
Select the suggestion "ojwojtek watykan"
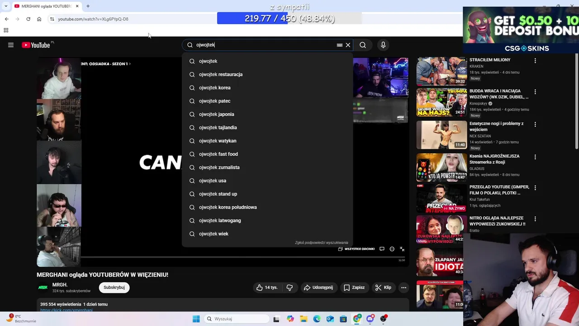(267, 141)
